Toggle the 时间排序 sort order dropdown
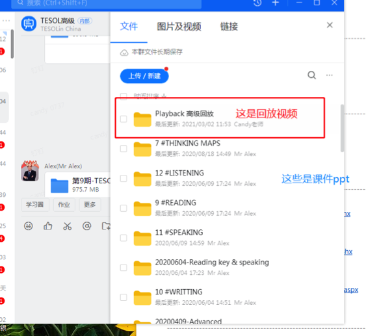Screen dimensions: 366x336 click(x=150, y=96)
